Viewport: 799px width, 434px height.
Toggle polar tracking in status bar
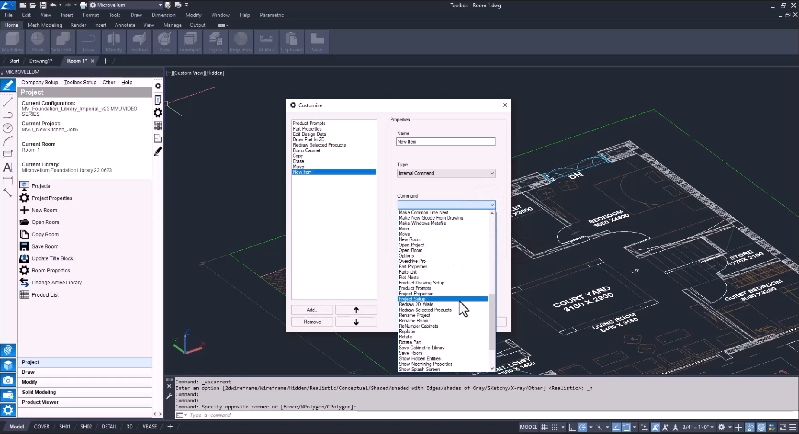582,427
